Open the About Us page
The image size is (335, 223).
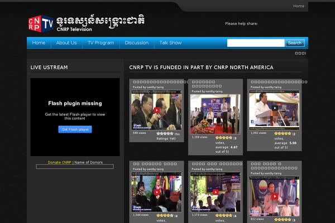coord(66,43)
